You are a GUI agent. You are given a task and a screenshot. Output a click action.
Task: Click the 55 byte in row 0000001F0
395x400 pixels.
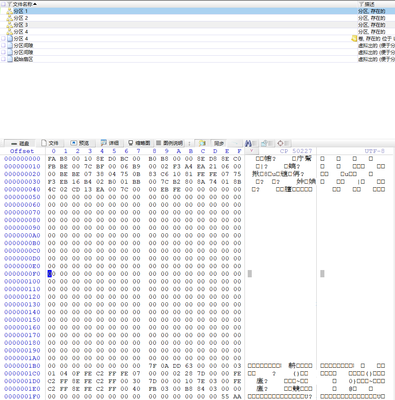(x=225, y=396)
